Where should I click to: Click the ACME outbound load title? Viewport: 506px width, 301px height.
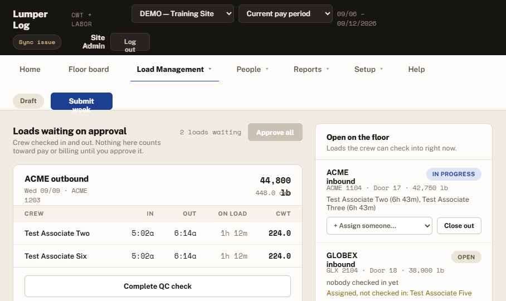[x=56, y=179]
